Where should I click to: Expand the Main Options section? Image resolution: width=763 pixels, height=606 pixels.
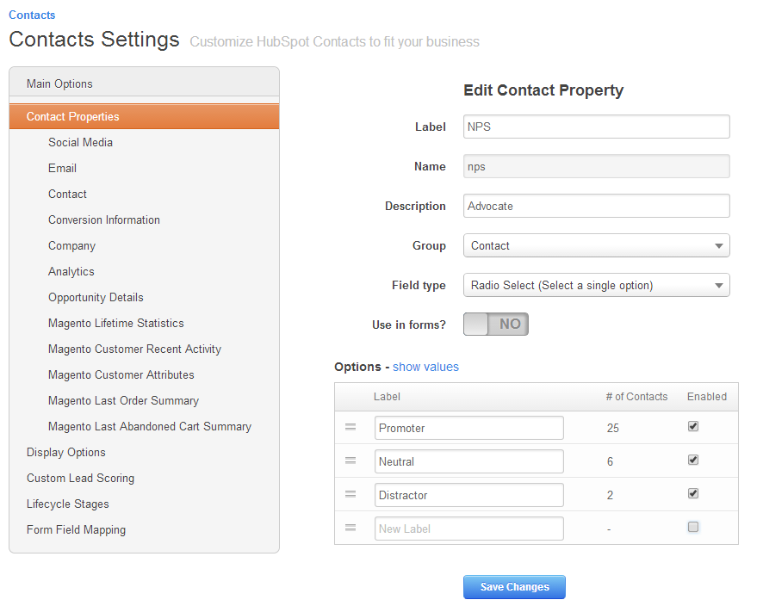[144, 83]
